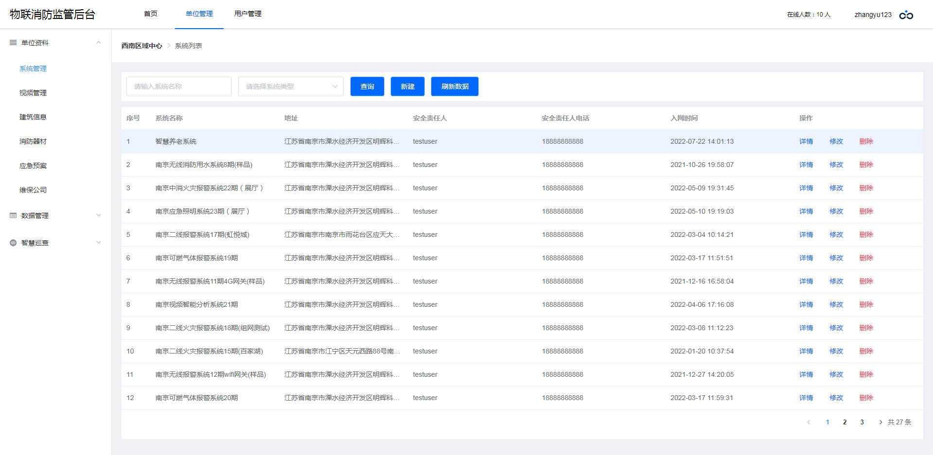Go to page 1 in pagination
Screen dimensions: 933x455
828,422
